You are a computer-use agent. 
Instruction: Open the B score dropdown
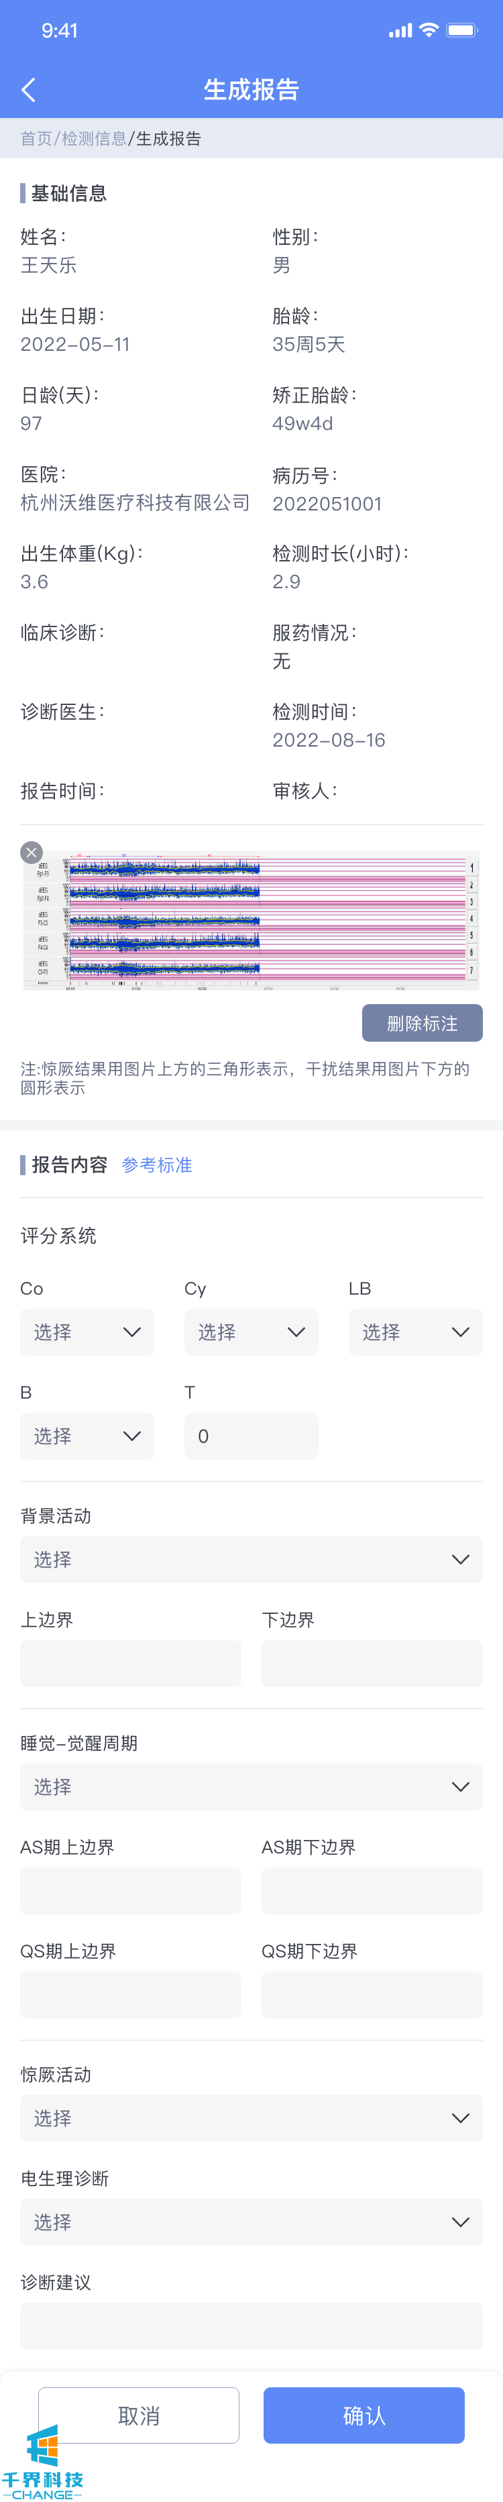(x=87, y=1435)
